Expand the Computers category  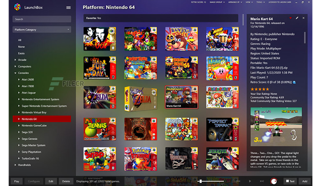click(15, 66)
